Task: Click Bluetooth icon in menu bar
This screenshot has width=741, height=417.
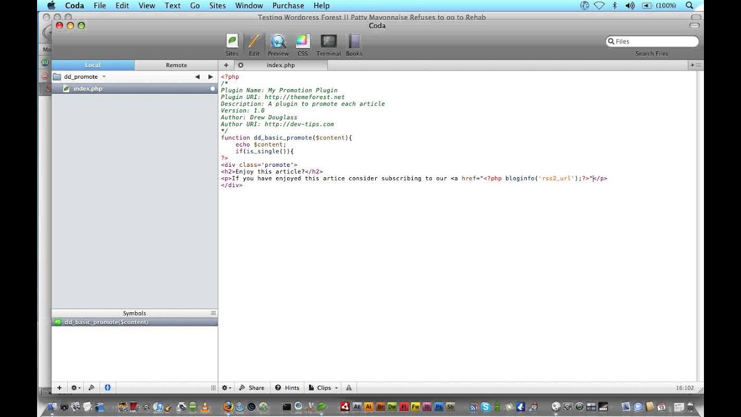Action: (x=615, y=5)
